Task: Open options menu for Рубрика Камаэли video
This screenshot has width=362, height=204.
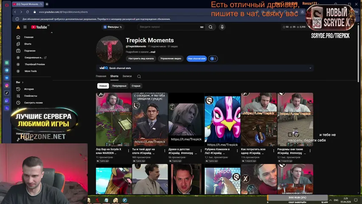Action: (x=237, y=150)
